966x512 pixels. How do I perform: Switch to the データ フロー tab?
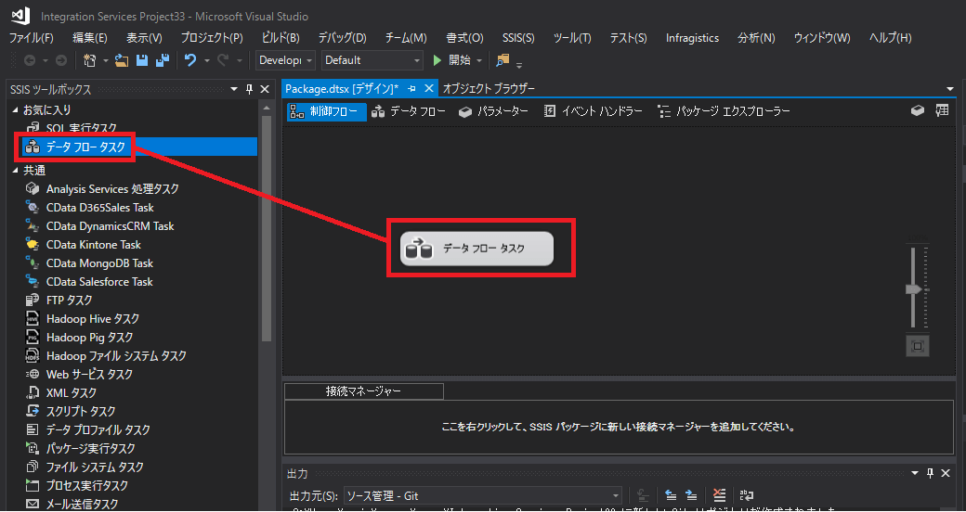409,111
